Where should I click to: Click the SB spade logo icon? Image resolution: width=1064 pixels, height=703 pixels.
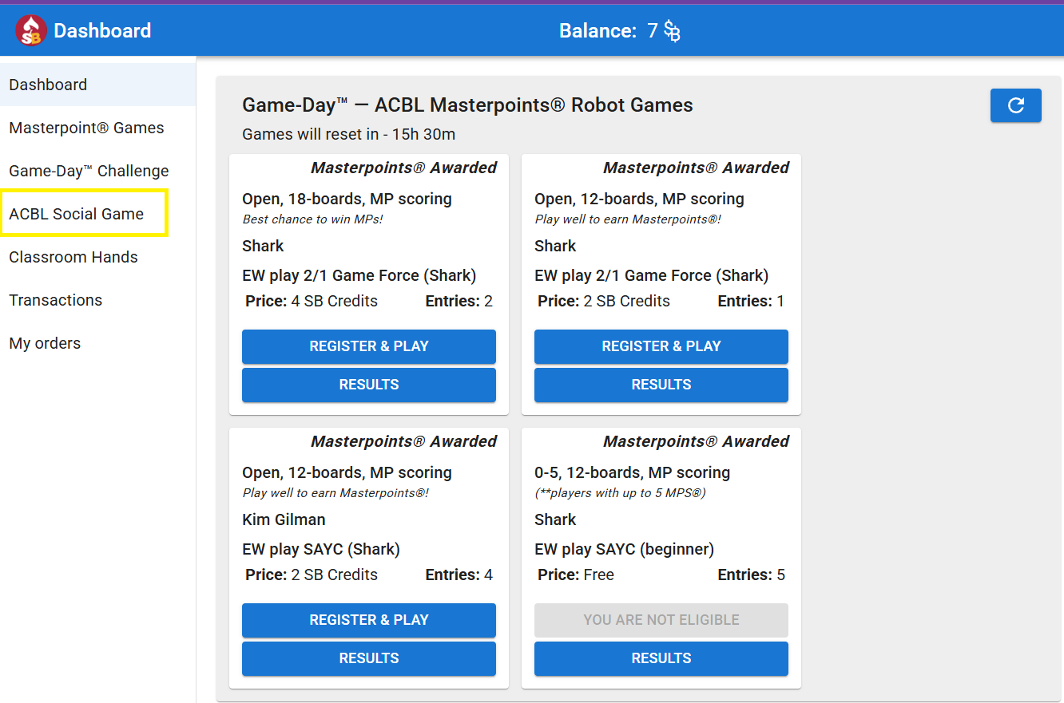(x=31, y=30)
